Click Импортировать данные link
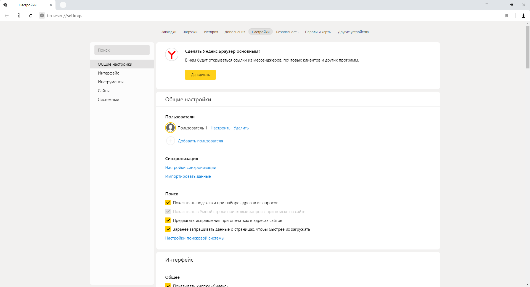Image resolution: width=530 pixels, height=287 pixels. (188, 176)
